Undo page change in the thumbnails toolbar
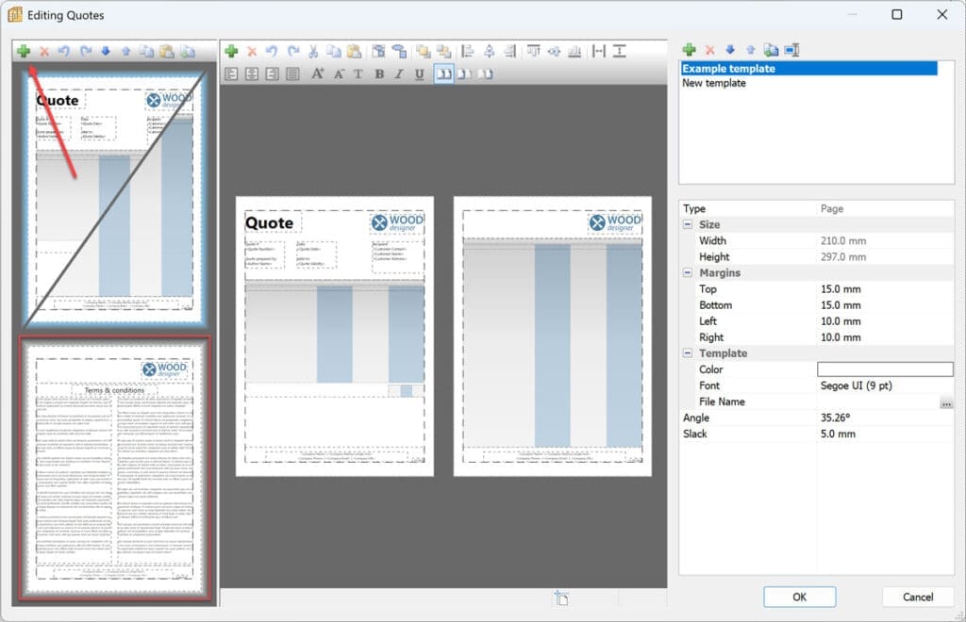This screenshot has height=622, width=966. (x=64, y=52)
